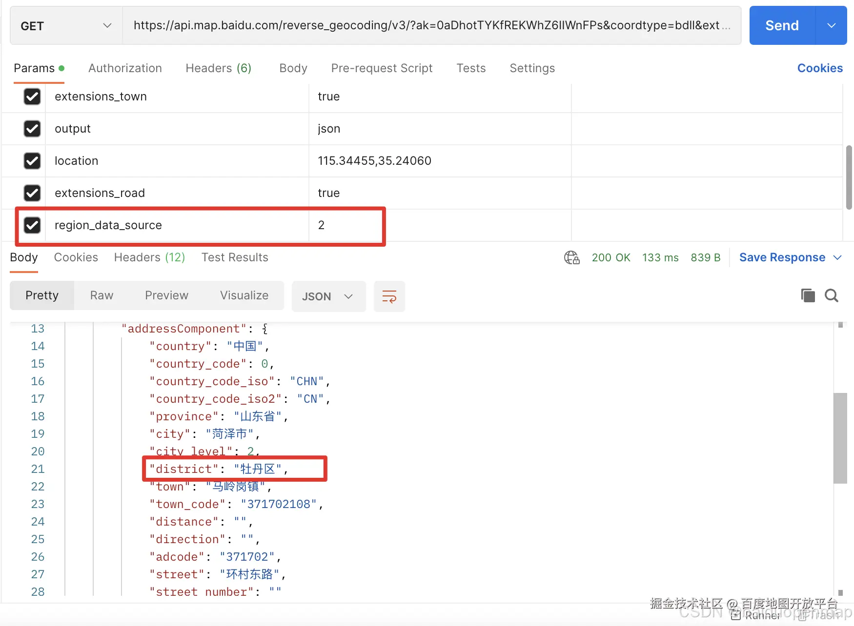854x626 pixels.
Task: Click line number 13 in gutter
Action: [x=38, y=329]
